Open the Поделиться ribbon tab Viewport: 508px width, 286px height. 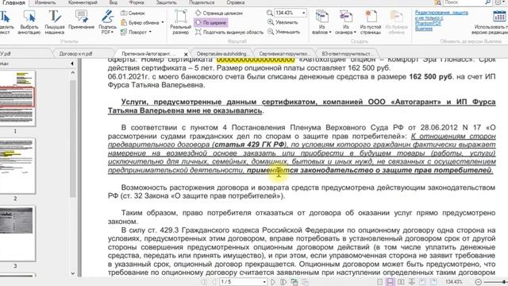202,2
